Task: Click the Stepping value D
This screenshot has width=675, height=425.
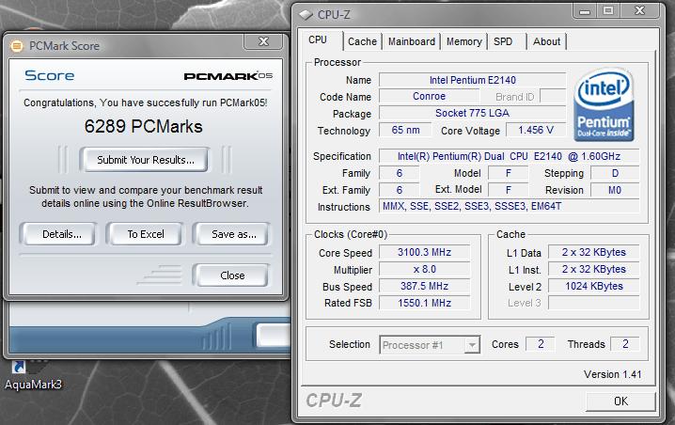Action: tap(615, 173)
